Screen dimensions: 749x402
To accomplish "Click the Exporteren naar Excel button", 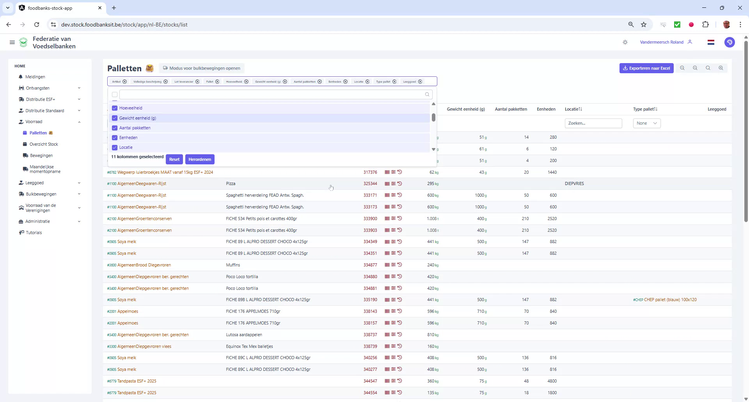I will click(x=646, y=68).
